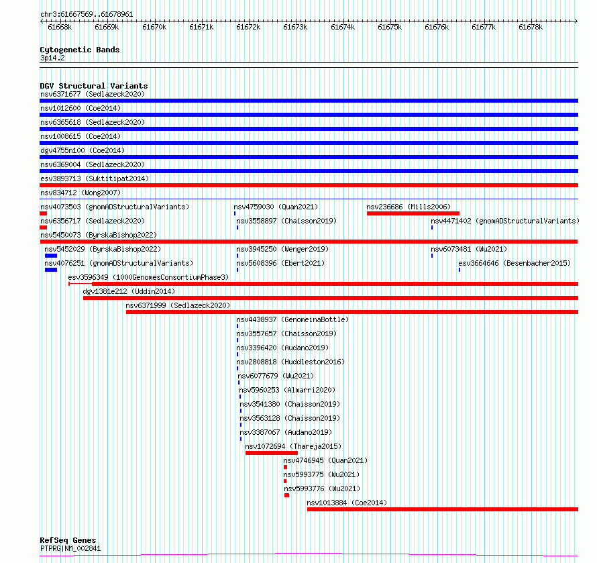
Task: Select nsv4746945 (Quan2021) label
Action: click(325, 460)
